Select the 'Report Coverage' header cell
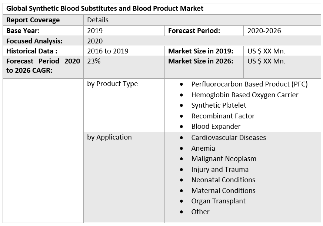 [x=33, y=20]
